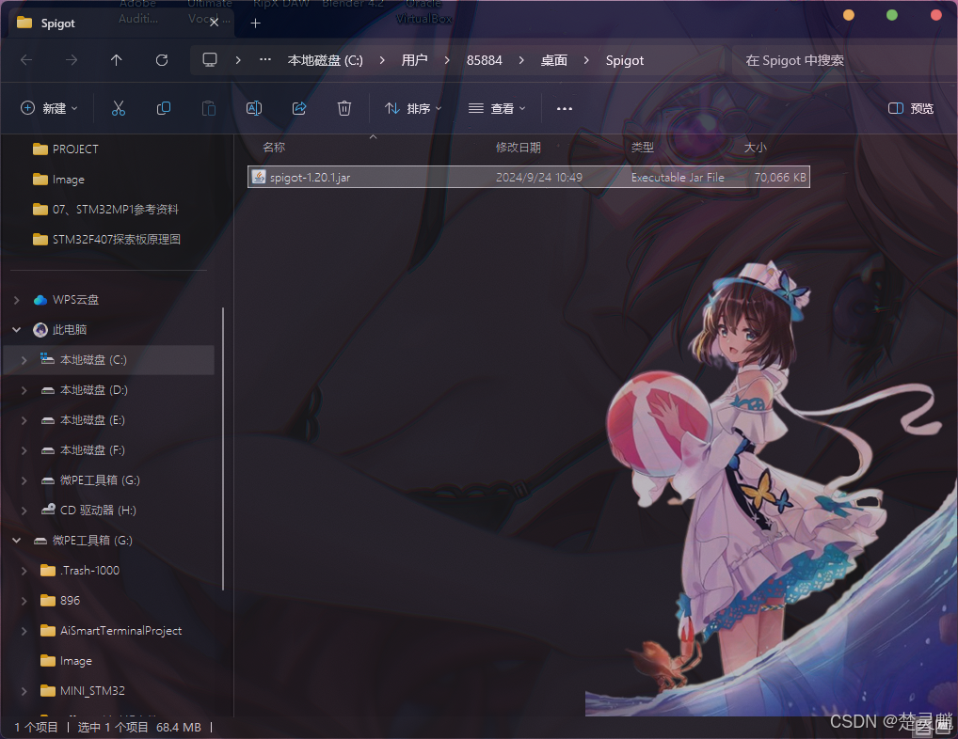Screen dimensions: 958x739
Task: Click the Share icon in toolbar
Action: click(299, 109)
